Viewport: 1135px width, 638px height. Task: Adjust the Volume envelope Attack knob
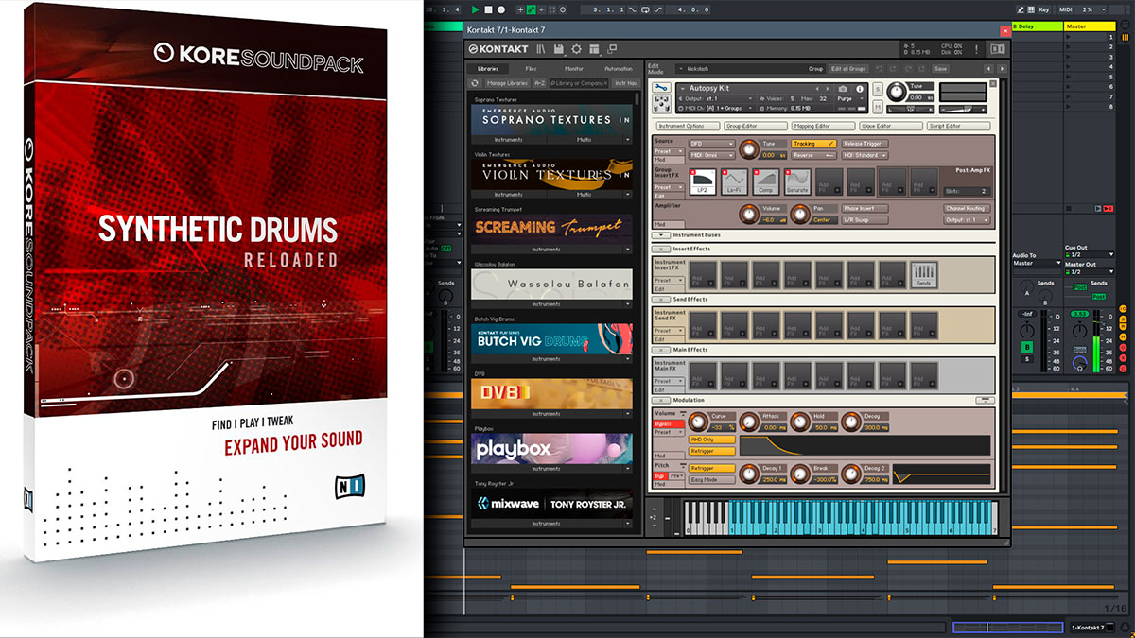pyautogui.click(x=749, y=422)
